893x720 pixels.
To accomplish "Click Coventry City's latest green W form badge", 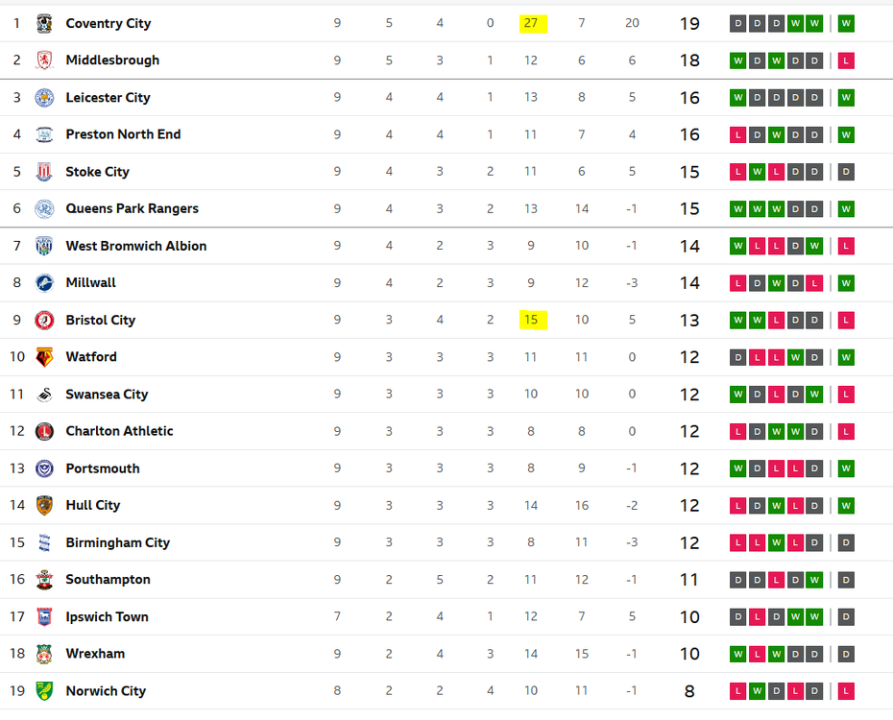I will pyautogui.click(x=846, y=23).
